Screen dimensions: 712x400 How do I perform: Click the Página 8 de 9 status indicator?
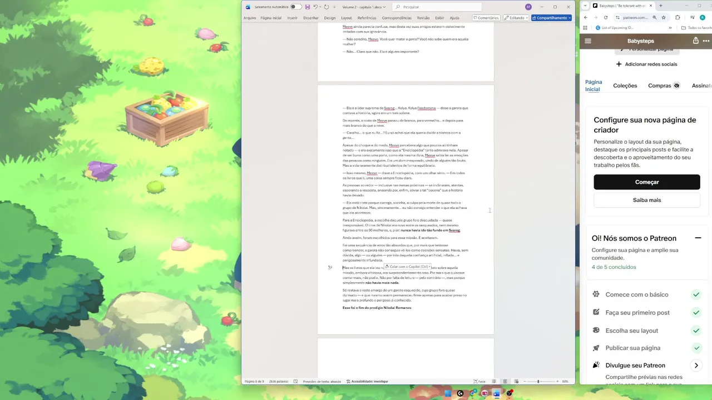[254, 382]
